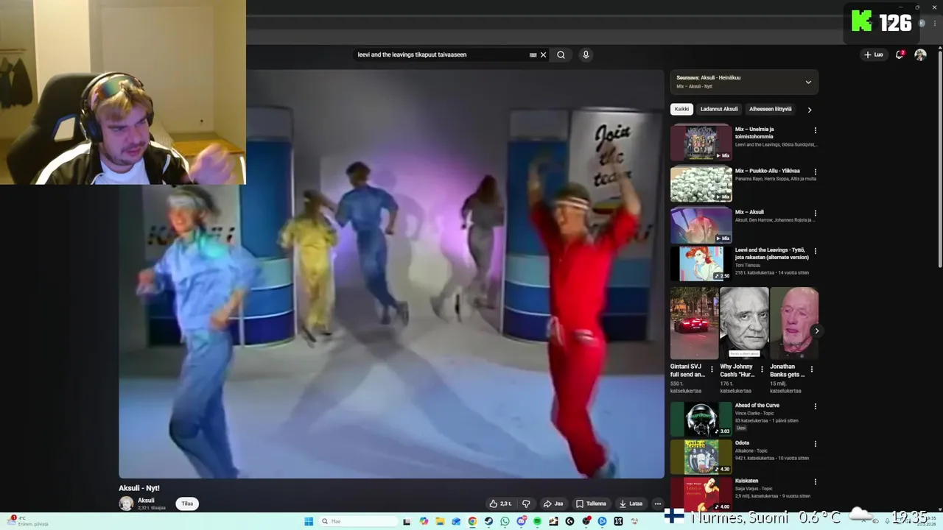
Task: Open more actions ellipsis under video
Action: pos(658,504)
